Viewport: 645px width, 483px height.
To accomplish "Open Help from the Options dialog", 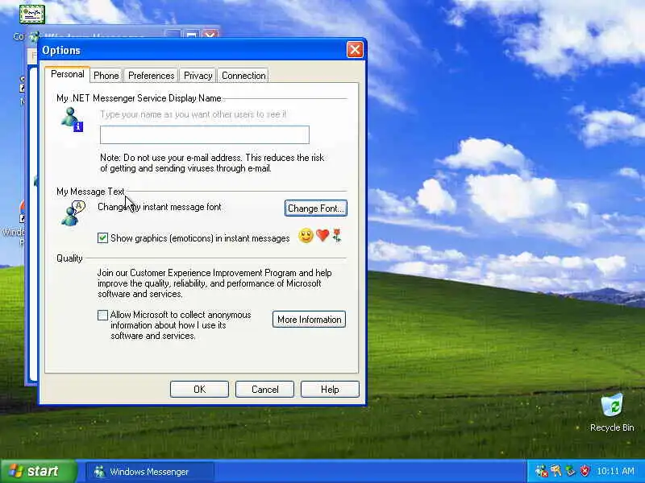I will [330, 389].
